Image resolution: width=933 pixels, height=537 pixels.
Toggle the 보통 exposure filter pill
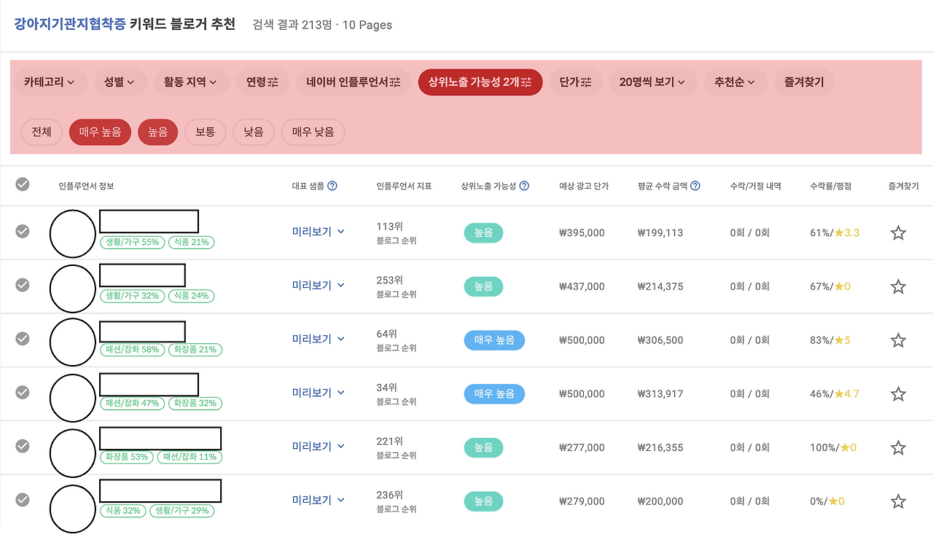[205, 132]
